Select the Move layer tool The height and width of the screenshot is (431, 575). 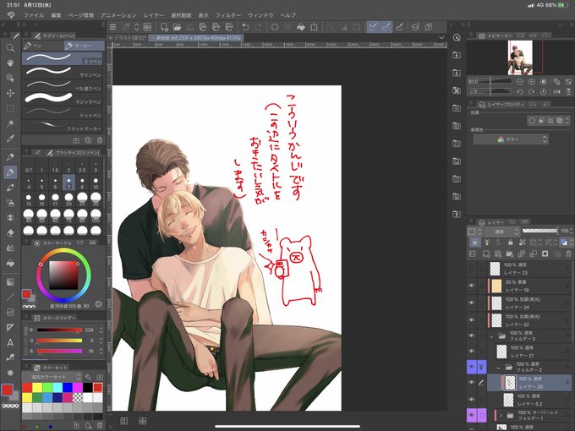(x=10, y=93)
